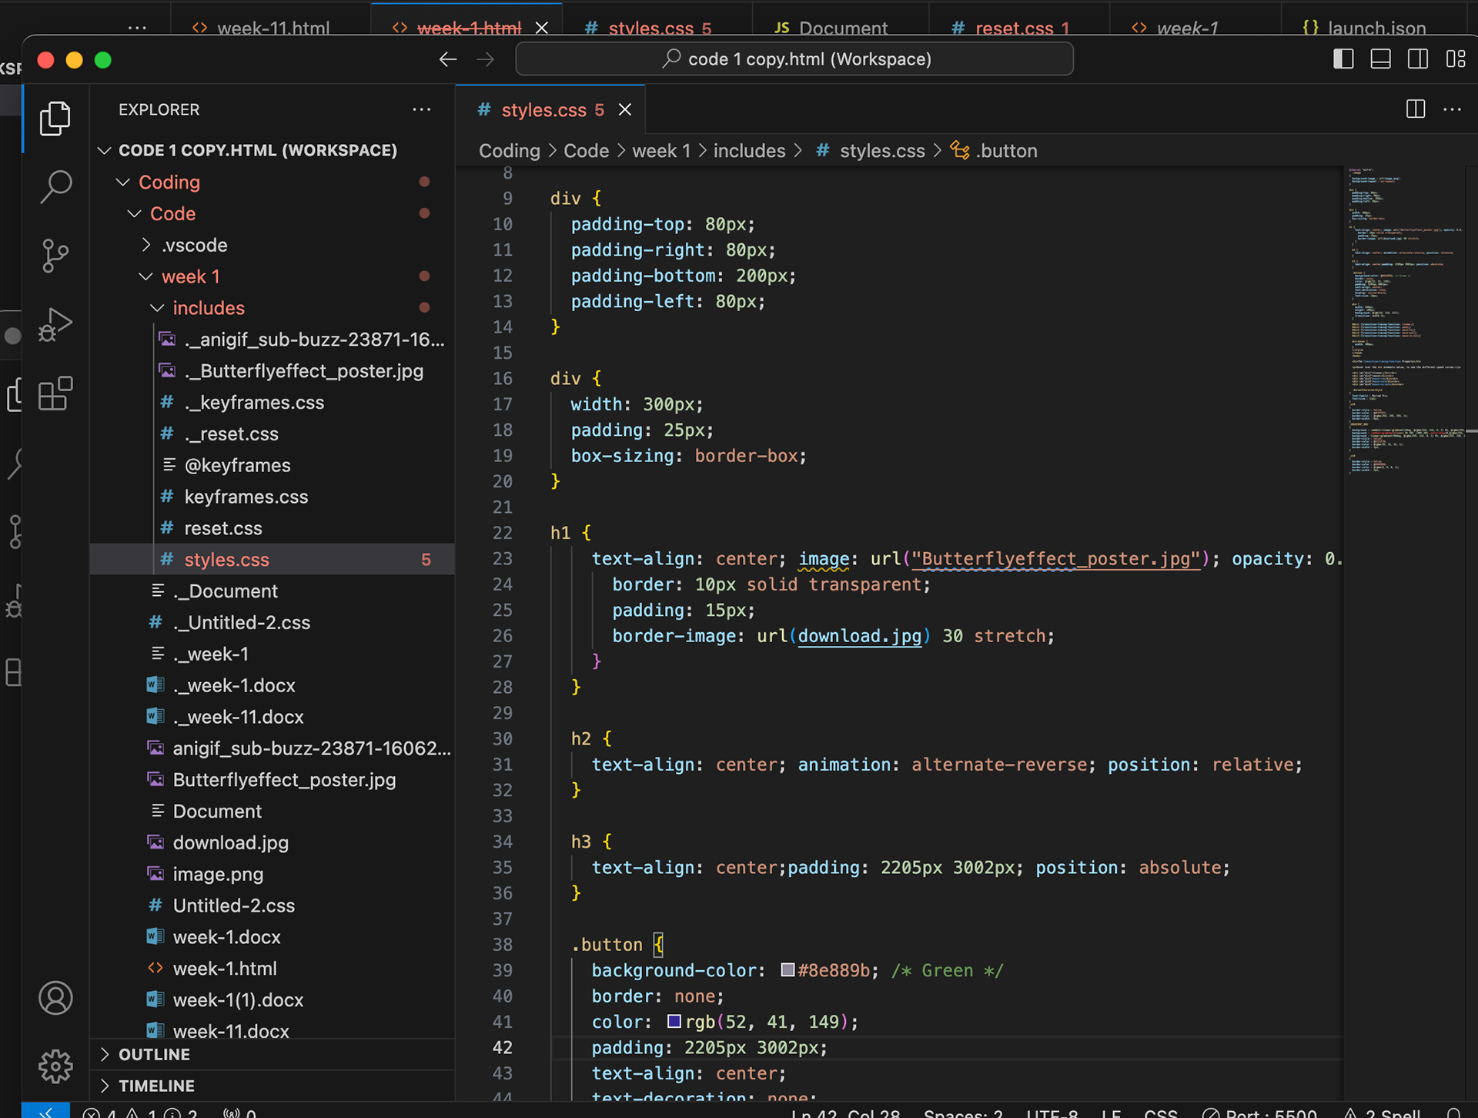Open the Extensions view
This screenshot has width=1478, height=1118.
(x=55, y=393)
